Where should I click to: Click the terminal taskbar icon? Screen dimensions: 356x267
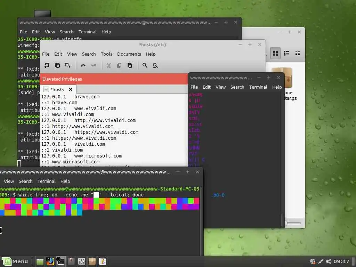(x=60, y=261)
